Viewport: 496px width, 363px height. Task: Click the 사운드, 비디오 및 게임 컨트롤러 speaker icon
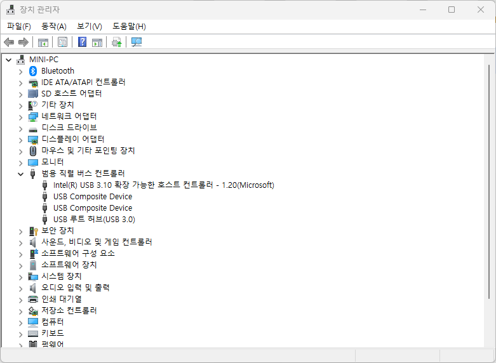pos(32,242)
